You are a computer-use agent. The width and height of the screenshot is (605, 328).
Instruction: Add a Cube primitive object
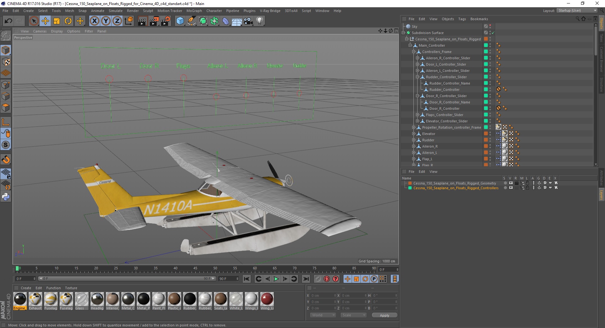[x=180, y=21]
